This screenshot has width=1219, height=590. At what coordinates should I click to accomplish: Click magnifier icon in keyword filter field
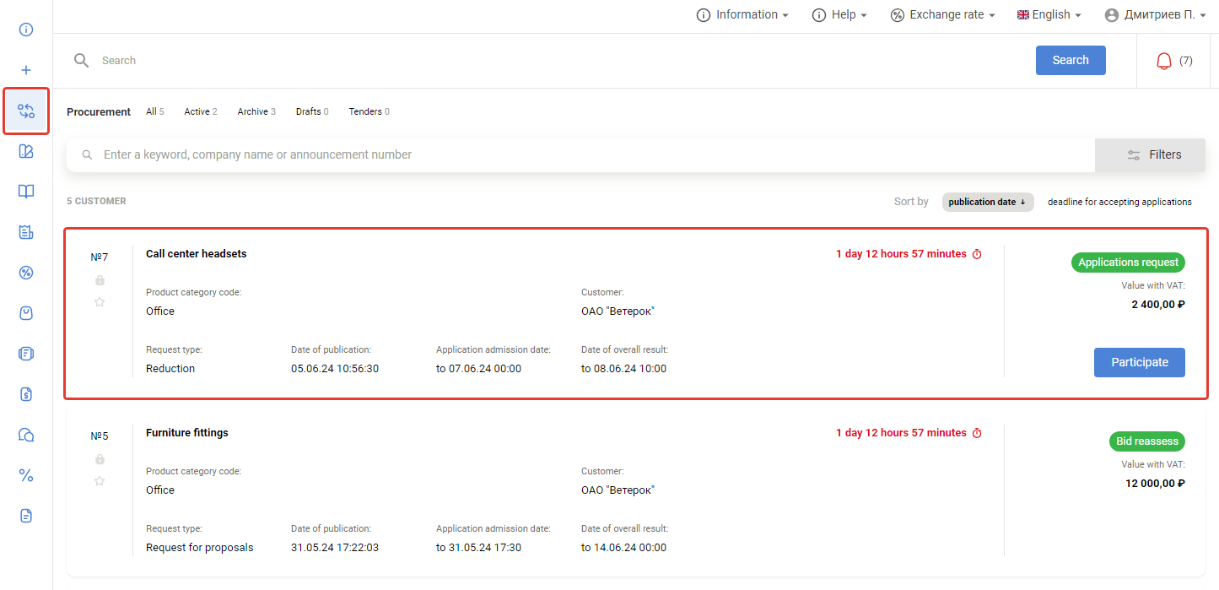point(86,155)
